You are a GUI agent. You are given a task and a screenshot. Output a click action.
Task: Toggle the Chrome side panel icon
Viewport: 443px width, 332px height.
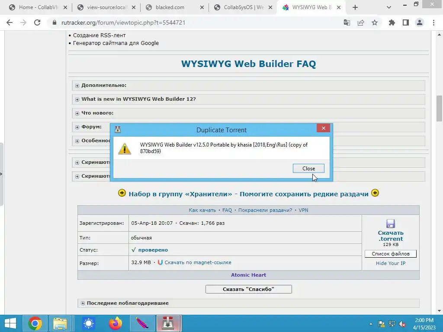pos(406,22)
